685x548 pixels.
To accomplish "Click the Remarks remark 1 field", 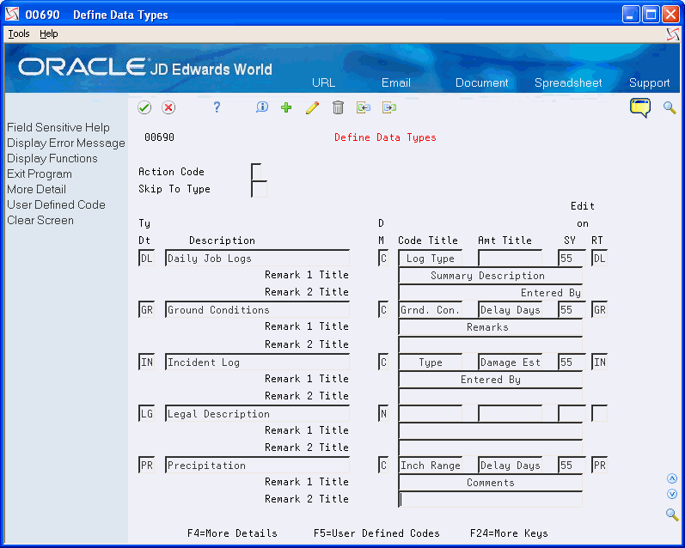I will coord(490,327).
